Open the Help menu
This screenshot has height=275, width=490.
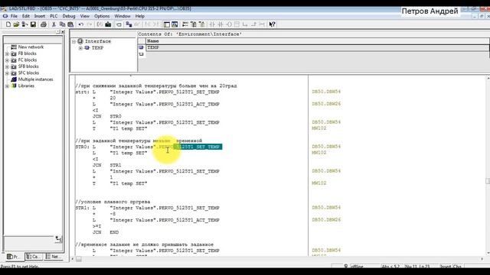pyautogui.click(x=139, y=16)
